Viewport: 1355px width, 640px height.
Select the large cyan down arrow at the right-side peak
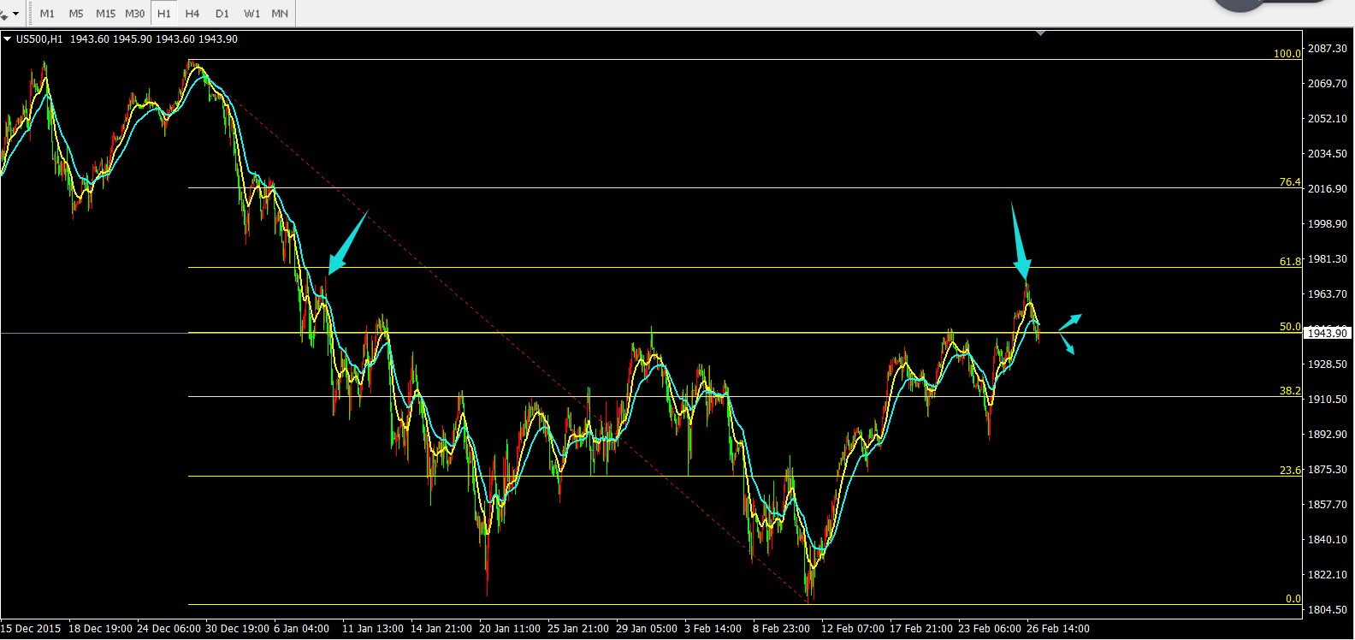pos(1021,246)
